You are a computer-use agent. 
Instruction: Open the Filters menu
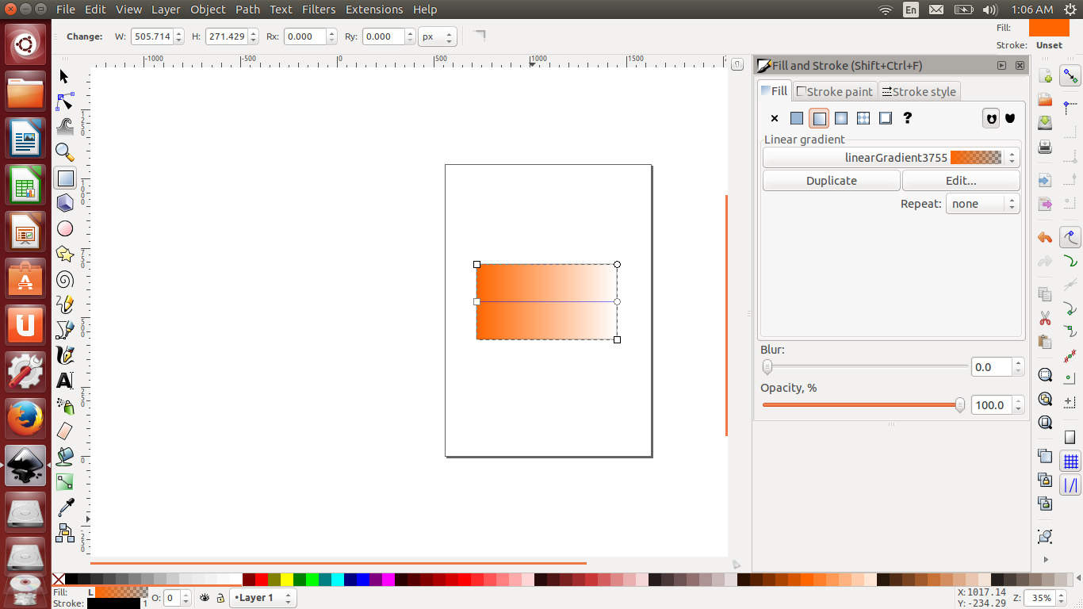pyautogui.click(x=319, y=10)
